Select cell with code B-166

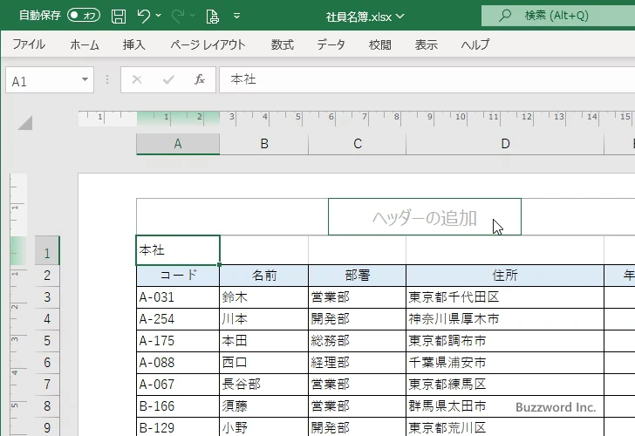tap(178, 406)
